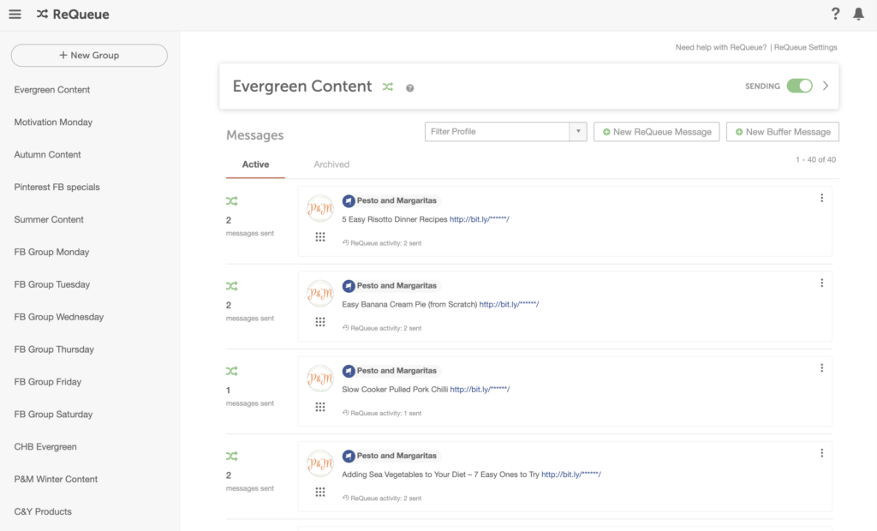
Task: Click grid drag handle on Risotto message
Action: click(320, 237)
